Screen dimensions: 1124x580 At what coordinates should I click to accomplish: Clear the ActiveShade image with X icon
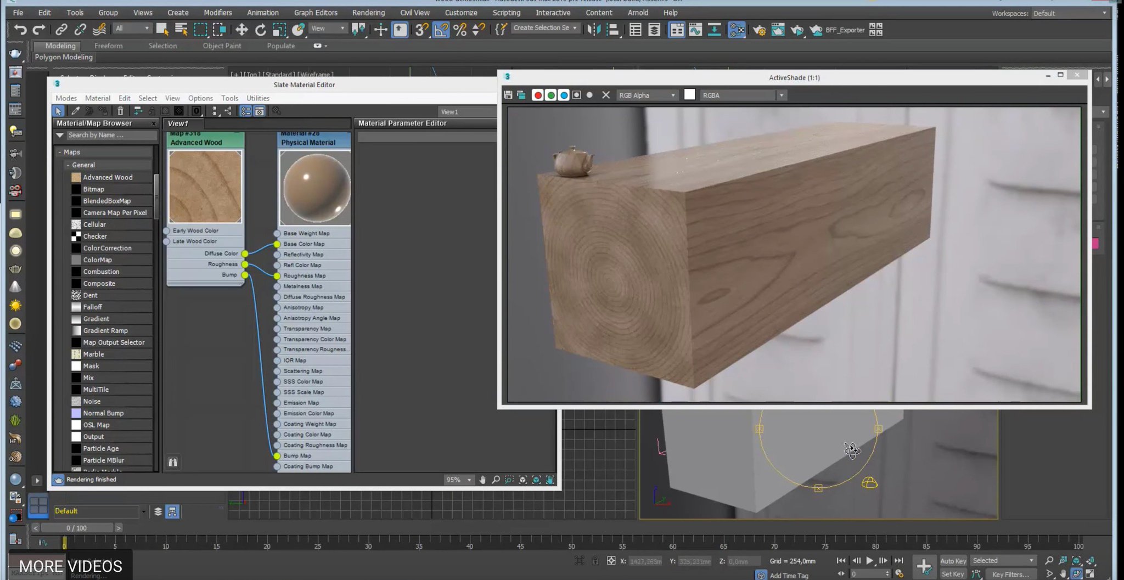point(606,95)
